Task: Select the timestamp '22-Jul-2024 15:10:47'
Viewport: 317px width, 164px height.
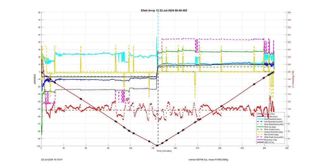Action: pyautogui.click(x=52, y=160)
